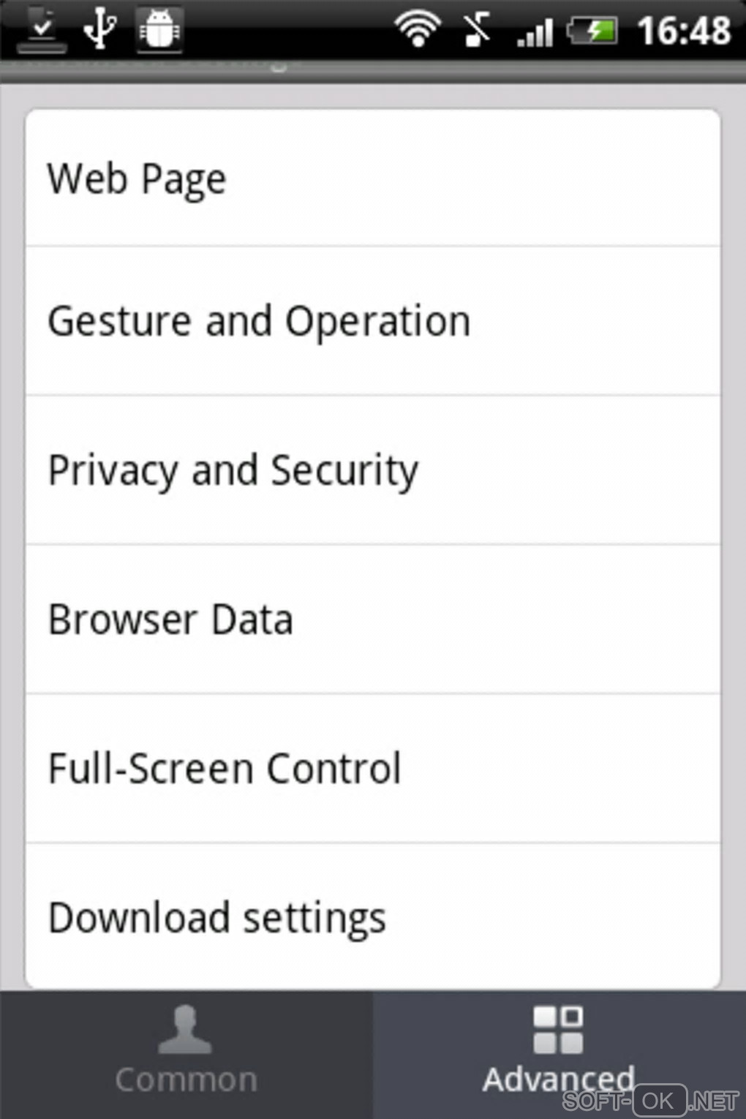Tap the 16:48 clock in status bar

coord(684,31)
